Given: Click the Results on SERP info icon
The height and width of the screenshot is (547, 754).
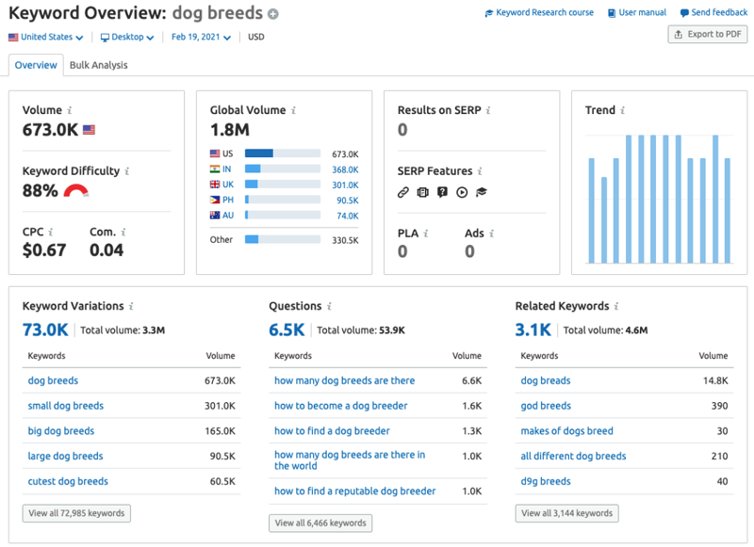Looking at the screenshot, I should (488, 110).
